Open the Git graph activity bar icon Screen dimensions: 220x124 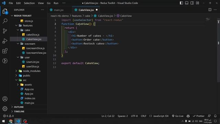[5, 61]
